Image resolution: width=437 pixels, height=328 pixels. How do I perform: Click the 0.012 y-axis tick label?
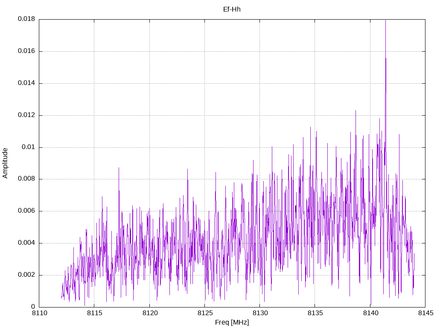(26, 115)
